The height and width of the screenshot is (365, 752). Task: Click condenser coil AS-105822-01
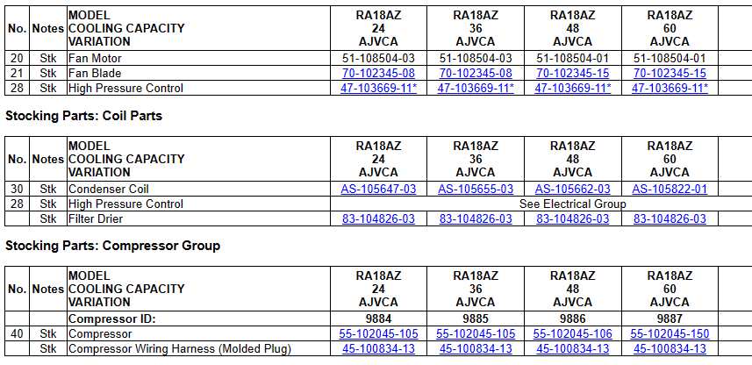670,189
